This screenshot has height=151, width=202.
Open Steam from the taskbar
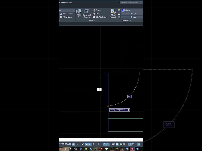point(70,149)
